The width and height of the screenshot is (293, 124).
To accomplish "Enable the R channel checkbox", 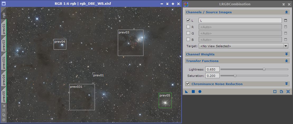I will coord(188,26).
